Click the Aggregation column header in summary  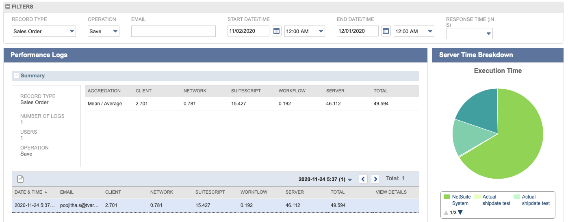(104, 91)
